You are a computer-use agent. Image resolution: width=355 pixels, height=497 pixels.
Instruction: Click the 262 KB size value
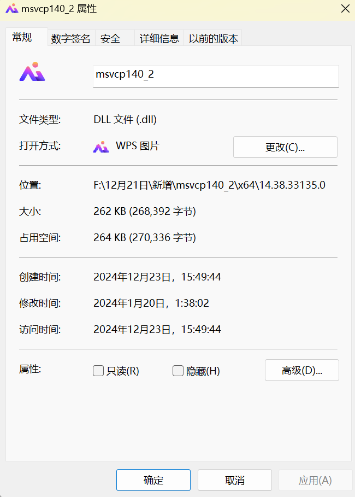pos(145,211)
